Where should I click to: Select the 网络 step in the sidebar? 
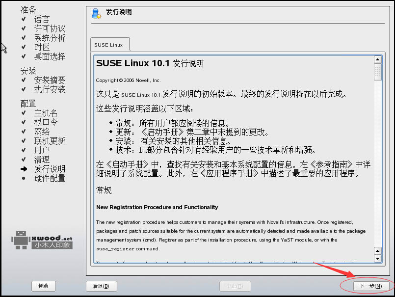pyautogui.click(x=42, y=131)
